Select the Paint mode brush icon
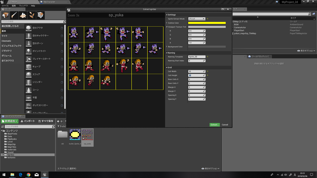317x178 pixels. tap(14, 15)
